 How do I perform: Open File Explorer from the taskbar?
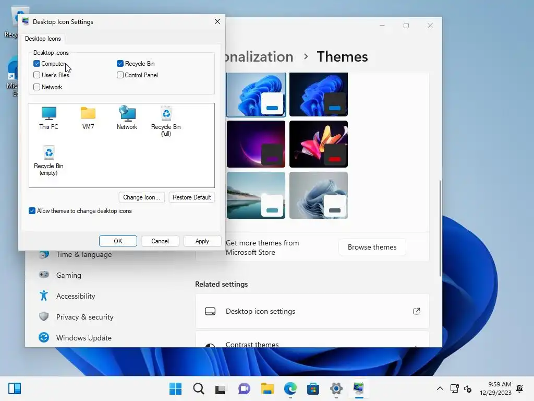coord(268,388)
